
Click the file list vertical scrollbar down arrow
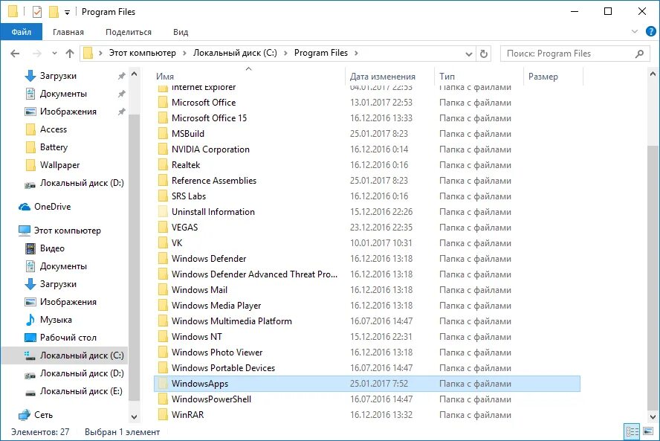click(653, 417)
